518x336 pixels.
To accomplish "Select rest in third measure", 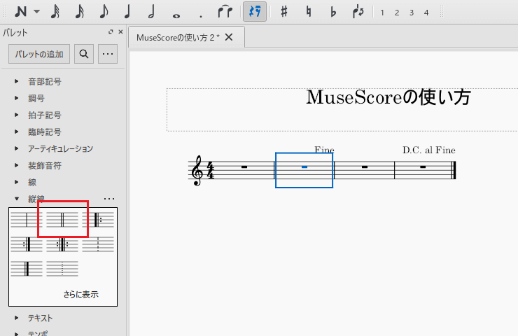I will point(365,167).
